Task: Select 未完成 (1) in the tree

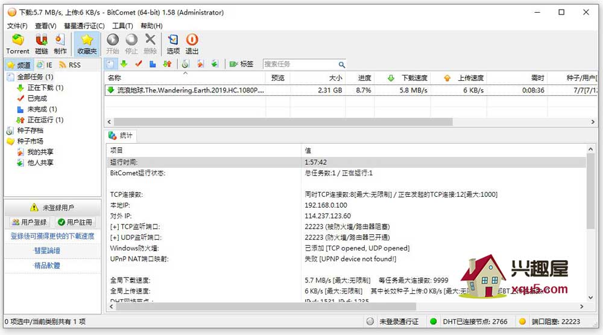Action: (42, 109)
